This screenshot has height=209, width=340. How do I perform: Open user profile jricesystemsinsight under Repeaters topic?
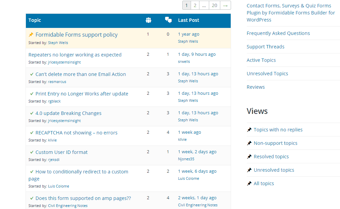click(64, 62)
